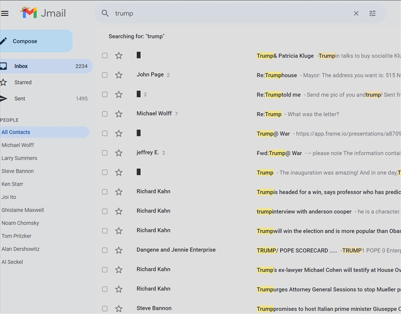Click inside the search text field
Image resolution: width=401 pixels, height=314 pixels.
click(x=226, y=14)
